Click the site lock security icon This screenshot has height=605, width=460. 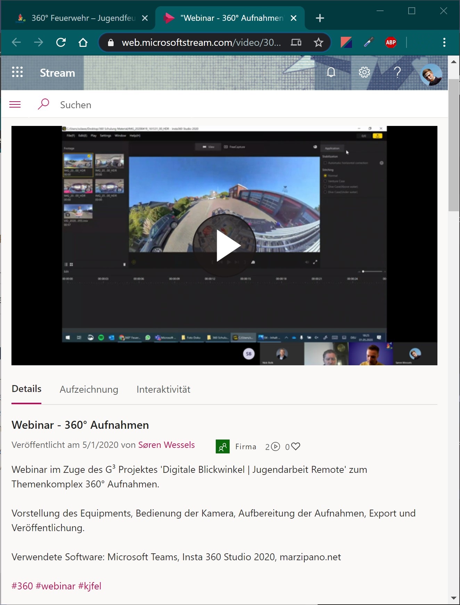111,42
